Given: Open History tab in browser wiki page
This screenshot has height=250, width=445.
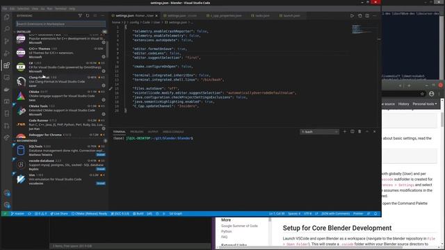Looking at the screenshot, I should [403, 104].
